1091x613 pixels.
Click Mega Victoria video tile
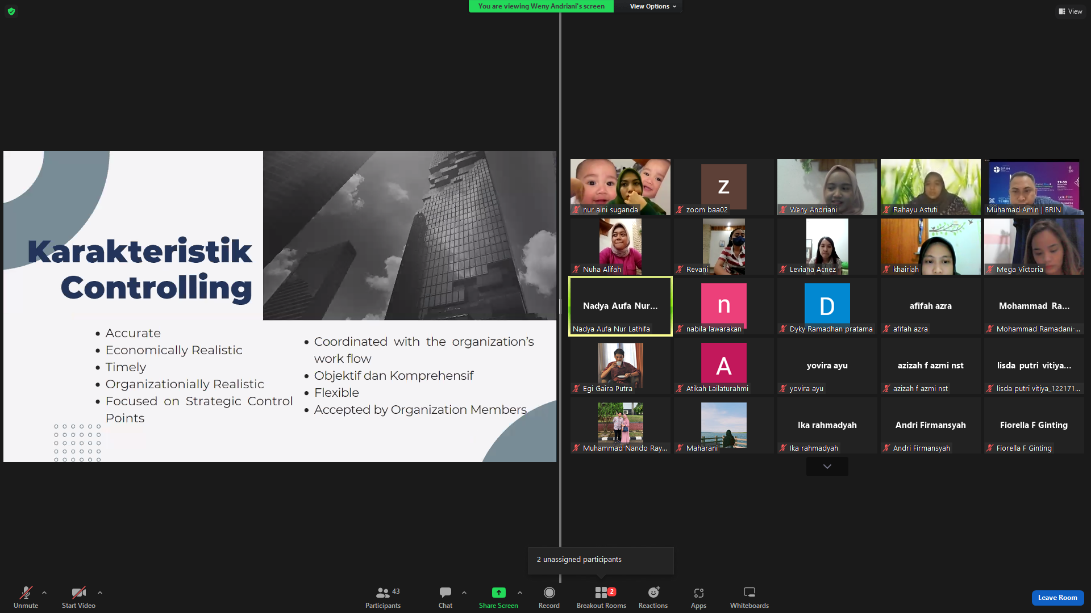(x=1034, y=246)
